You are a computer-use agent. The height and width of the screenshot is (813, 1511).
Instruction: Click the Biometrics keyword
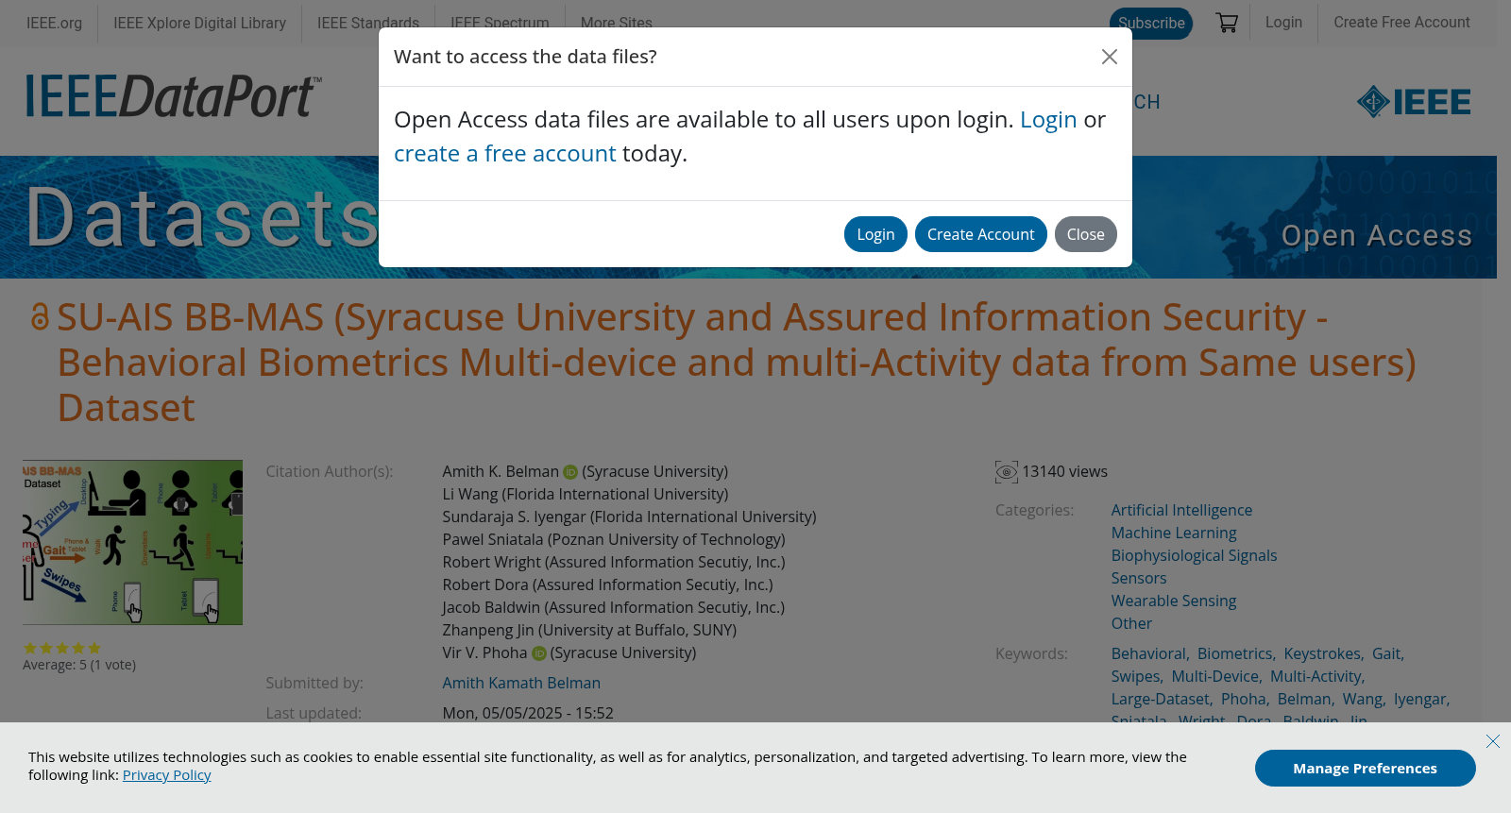(x=1234, y=653)
